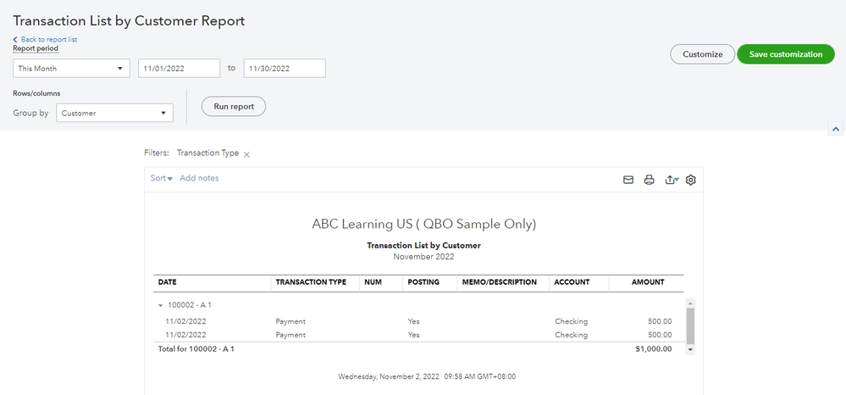Collapse the 100002 - A 1 group
Viewport: 846px width, 395px height.
[x=159, y=304]
